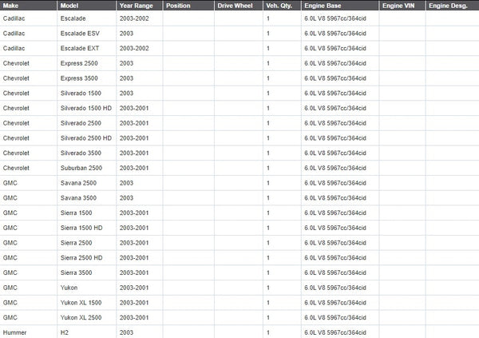Click the Model column header
The width and height of the screenshot is (479, 338).
[x=69, y=6]
